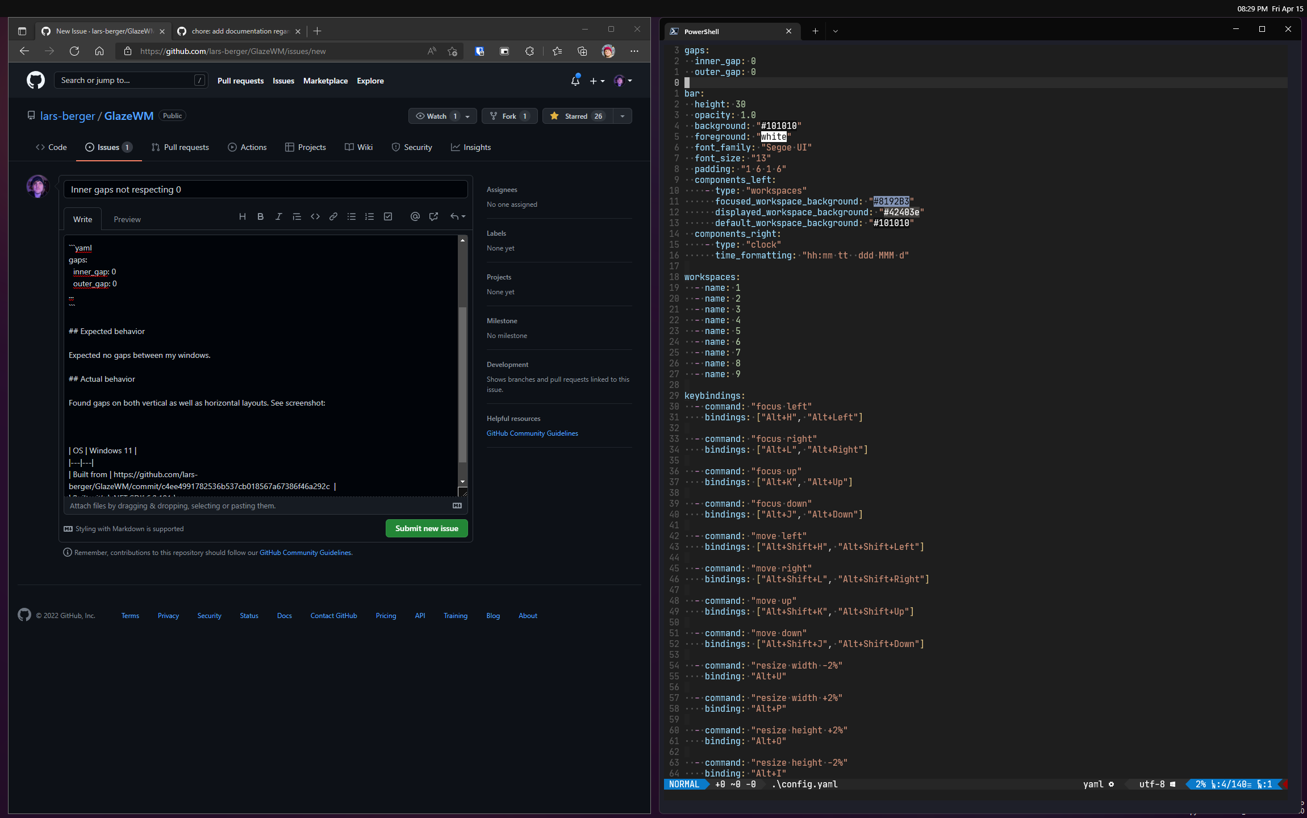Select the GitHub octocat home logo

click(35, 80)
